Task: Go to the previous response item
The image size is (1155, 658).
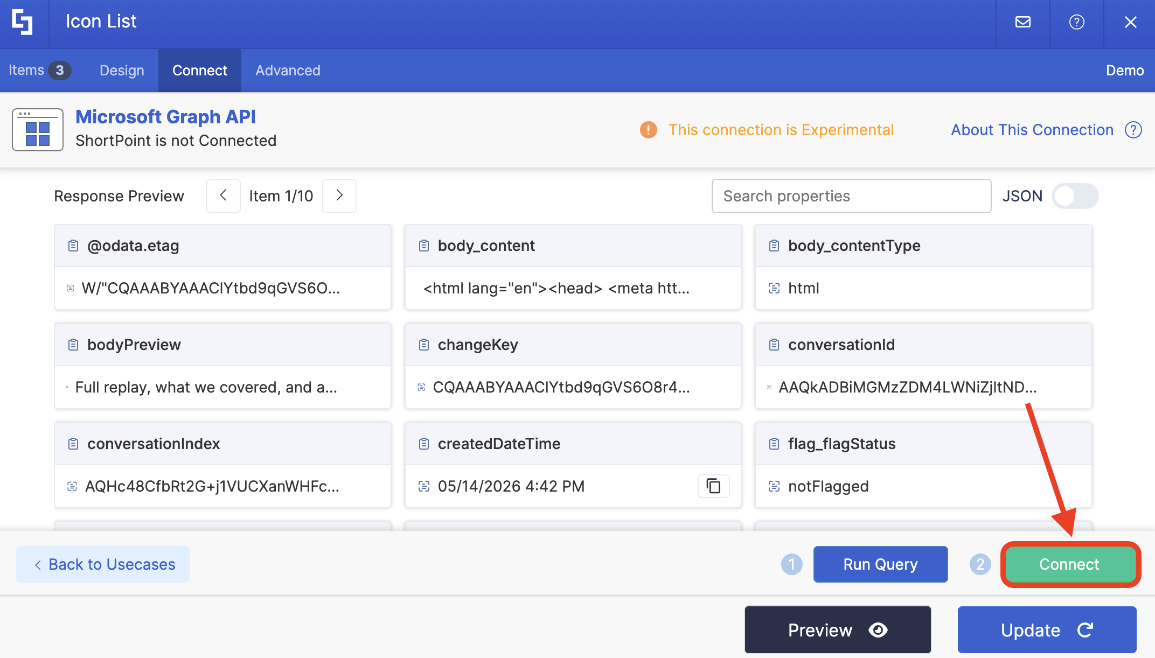Action: 223,195
